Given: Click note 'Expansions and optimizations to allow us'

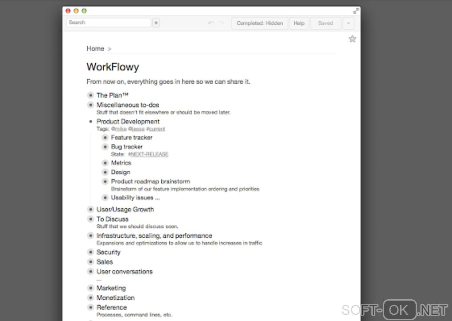Looking at the screenshot, I should point(179,243).
